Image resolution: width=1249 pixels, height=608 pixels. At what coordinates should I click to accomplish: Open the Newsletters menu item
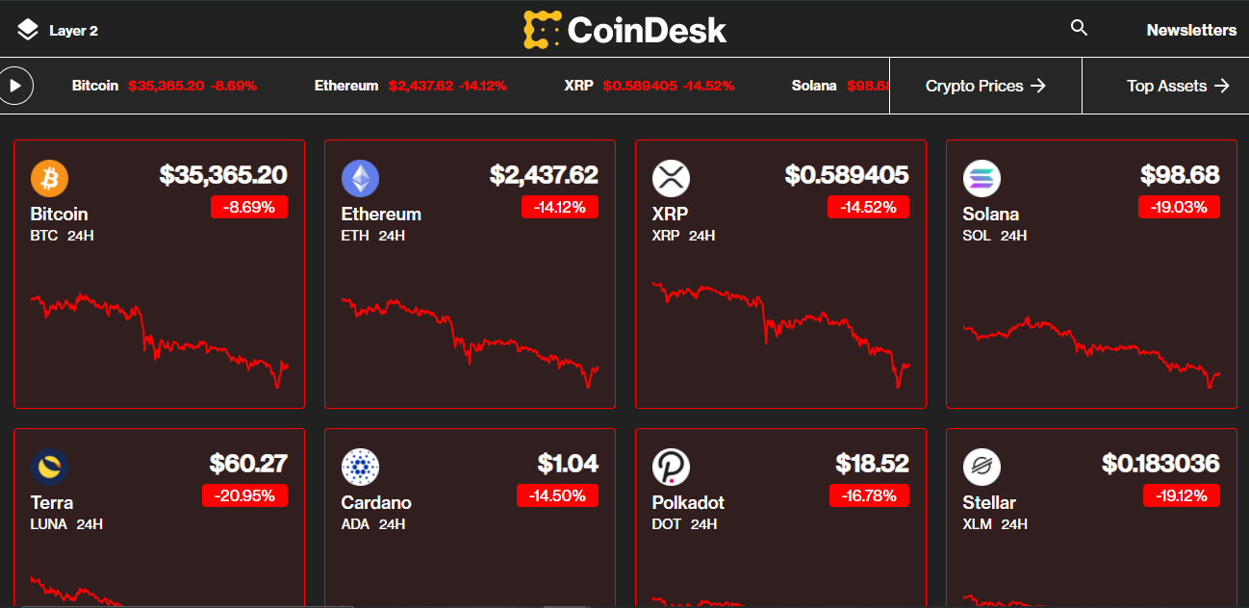pyautogui.click(x=1191, y=30)
